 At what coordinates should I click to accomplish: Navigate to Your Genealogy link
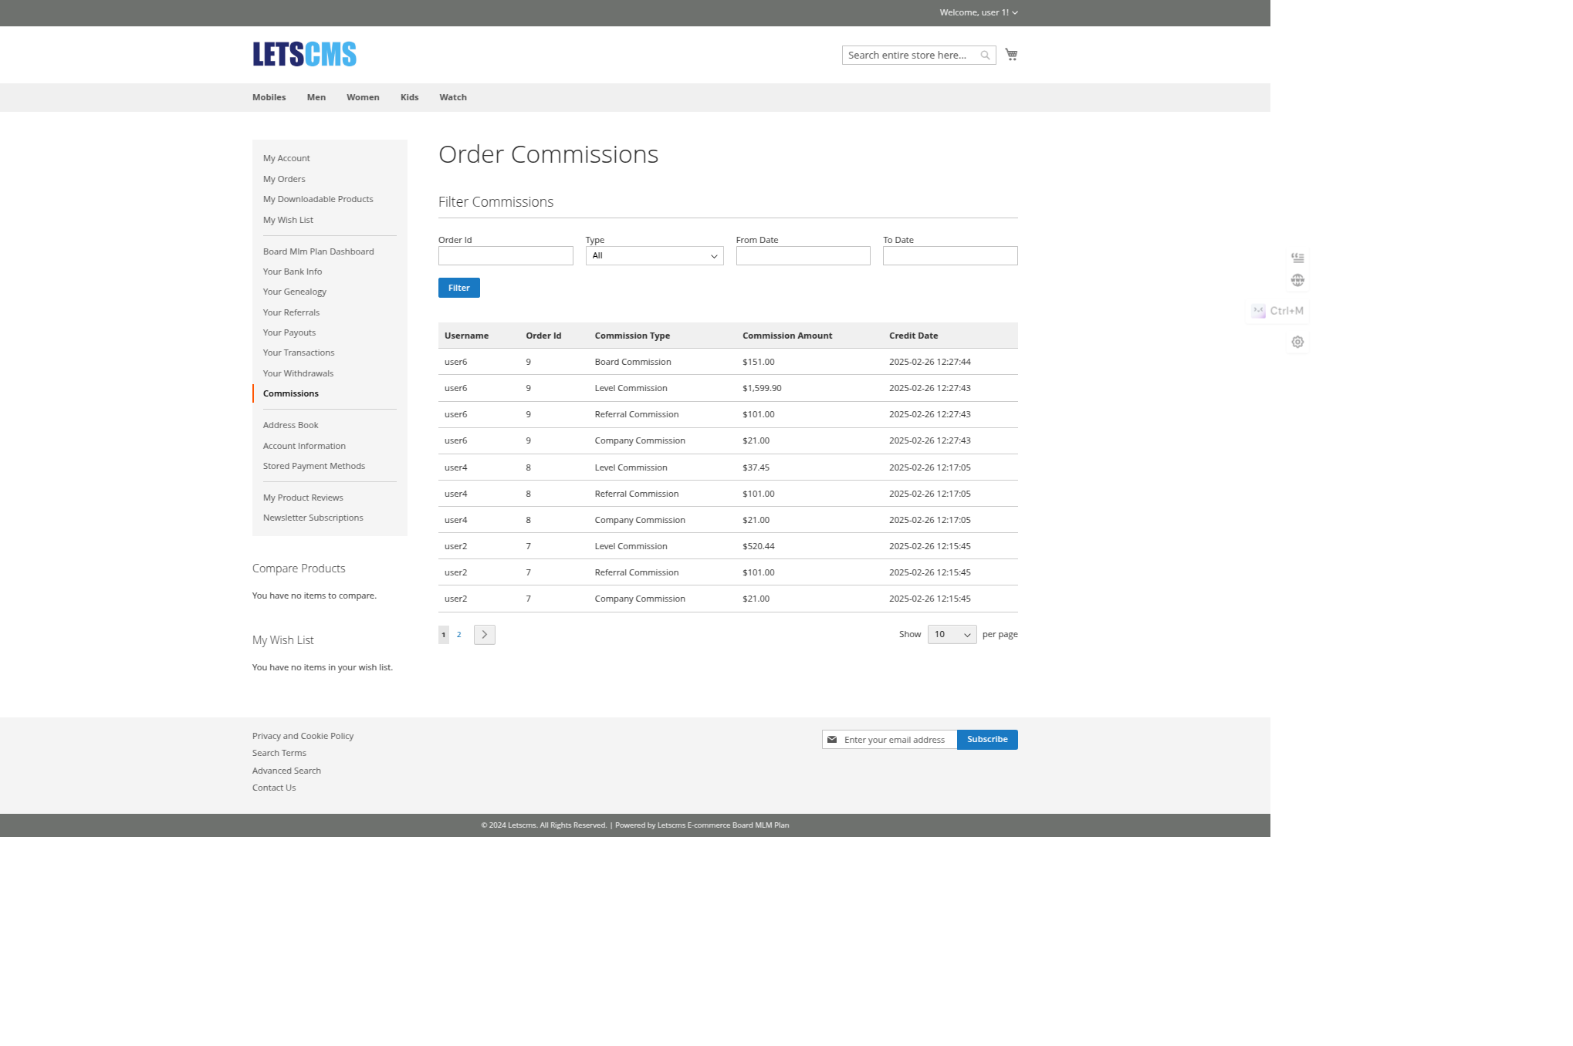point(294,292)
